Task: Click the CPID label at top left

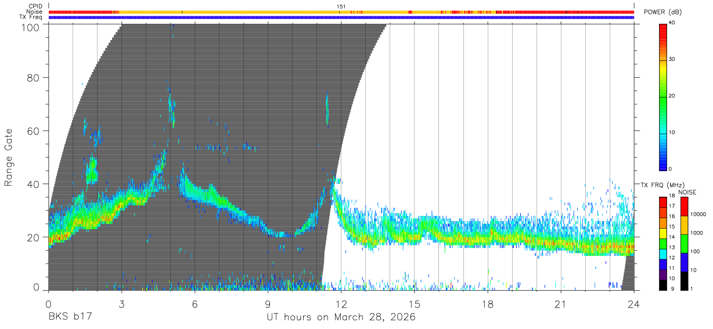Action: click(x=36, y=6)
